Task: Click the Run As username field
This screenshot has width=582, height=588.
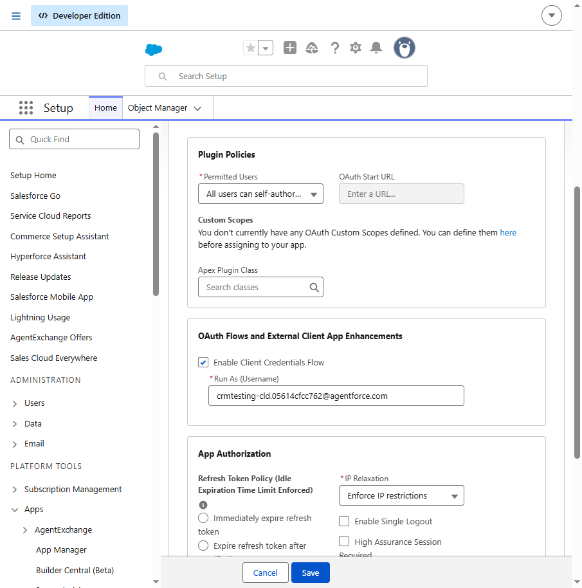Action: point(336,396)
